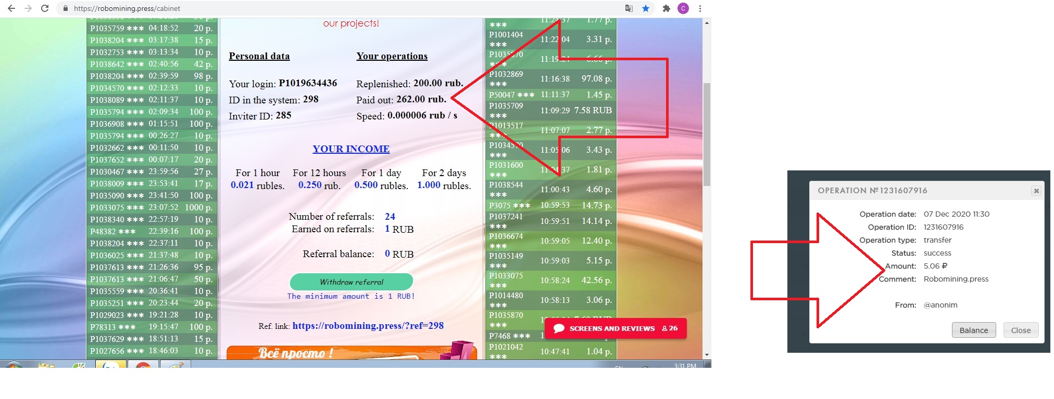
Task: Close the Operation № 1231607916 dialog with X
Action: (x=1036, y=191)
